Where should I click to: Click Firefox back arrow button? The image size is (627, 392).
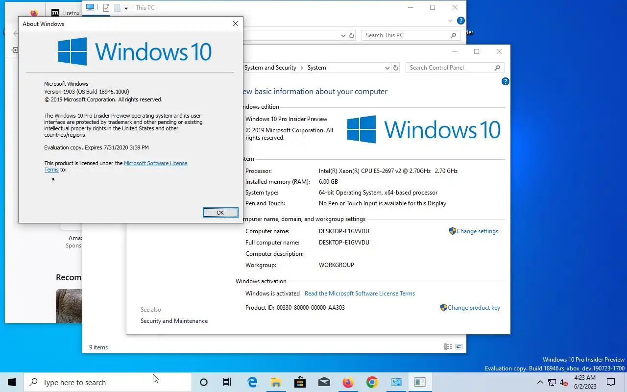(16, 34)
